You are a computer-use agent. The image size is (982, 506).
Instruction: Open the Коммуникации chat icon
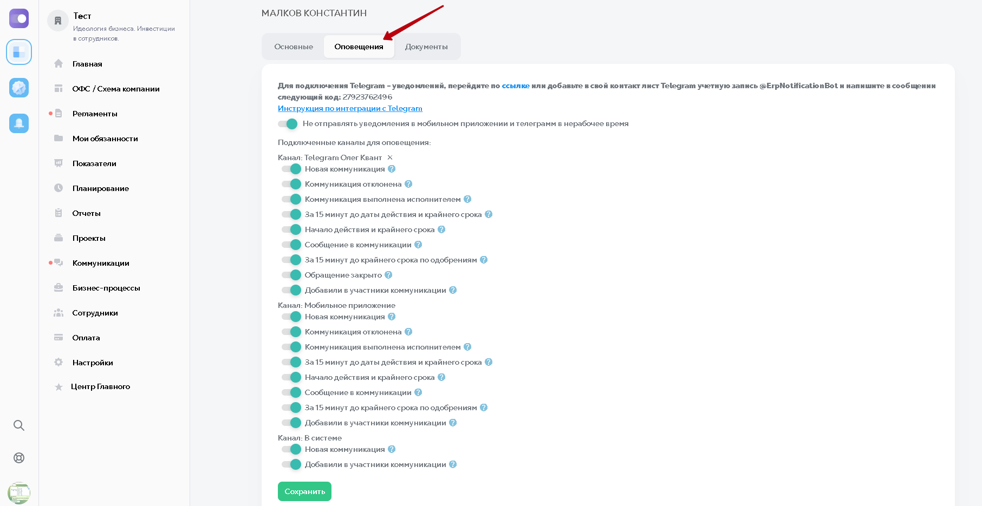tap(58, 262)
